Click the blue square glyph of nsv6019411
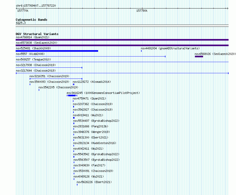The width and height of the screenshot is (236, 195). [x=74, y=118]
